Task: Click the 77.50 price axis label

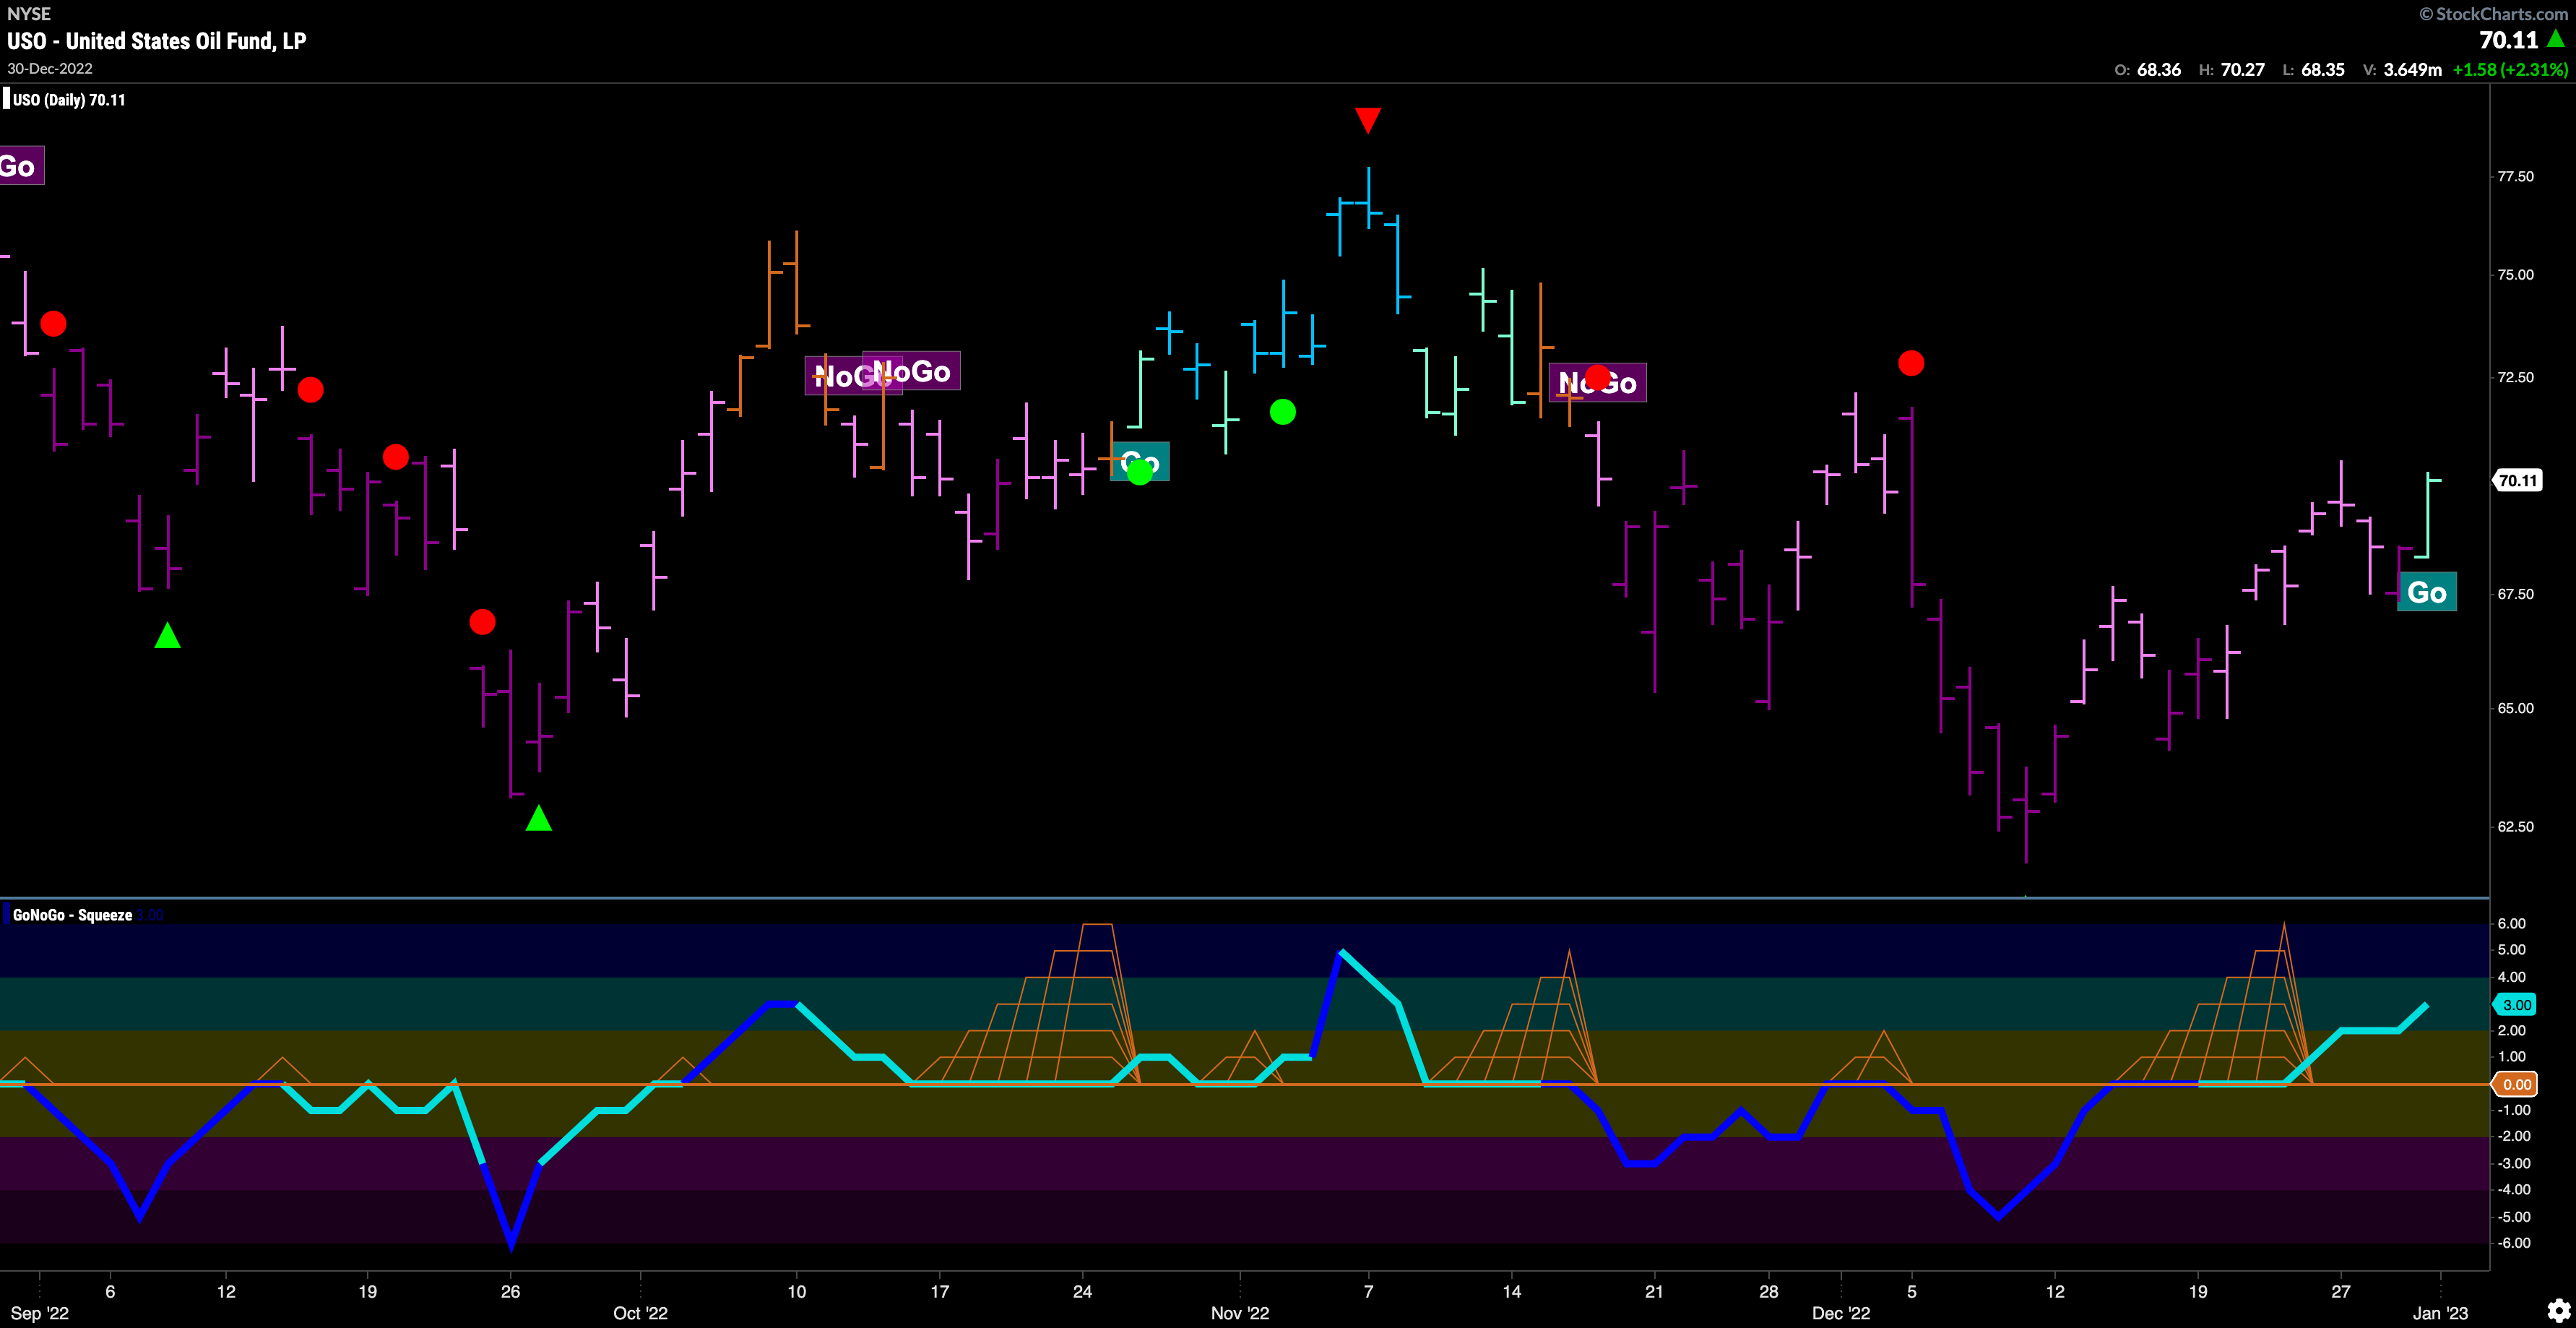Action: (2516, 176)
